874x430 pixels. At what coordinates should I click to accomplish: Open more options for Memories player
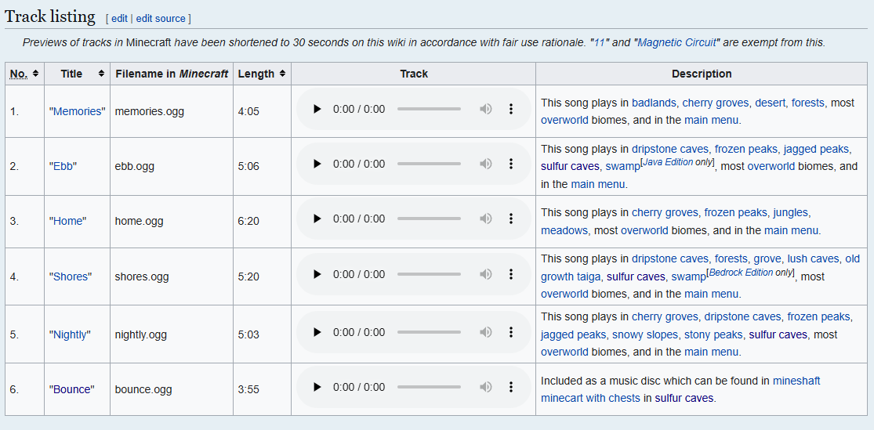pos(510,109)
